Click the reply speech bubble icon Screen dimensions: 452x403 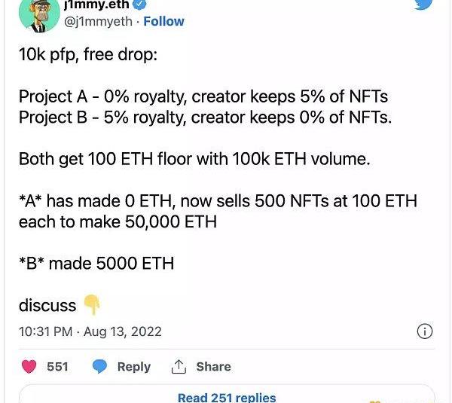(100, 367)
